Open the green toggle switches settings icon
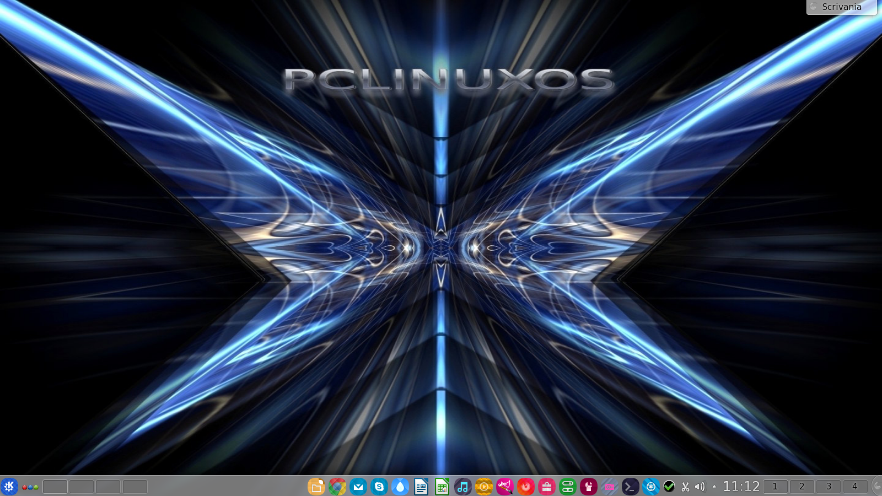This screenshot has width=882, height=496. 568,487
